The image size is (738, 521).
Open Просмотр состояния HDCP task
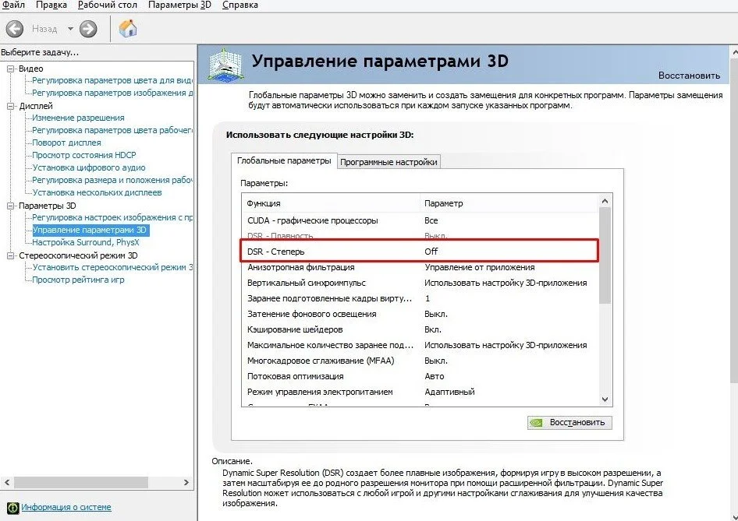[83, 155]
